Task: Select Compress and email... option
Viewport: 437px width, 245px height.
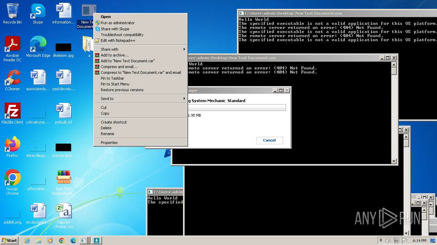Action: 141,67
